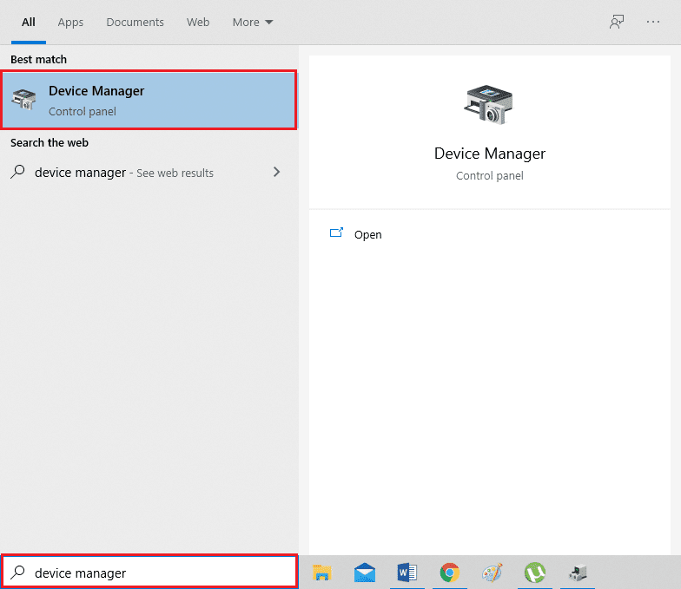This screenshot has width=681, height=589.
Task: Switch to the Apps tab
Action: coord(70,23)
